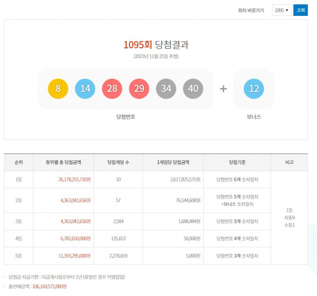This screenshot has height=296, width=317.
Task: Open the 1095 round selection dropdown
Action: click(281, 10)
